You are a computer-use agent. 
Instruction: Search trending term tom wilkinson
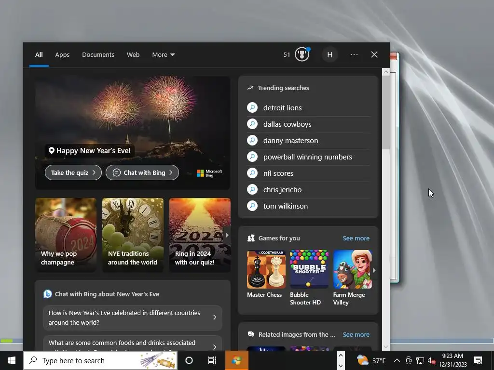286,206
